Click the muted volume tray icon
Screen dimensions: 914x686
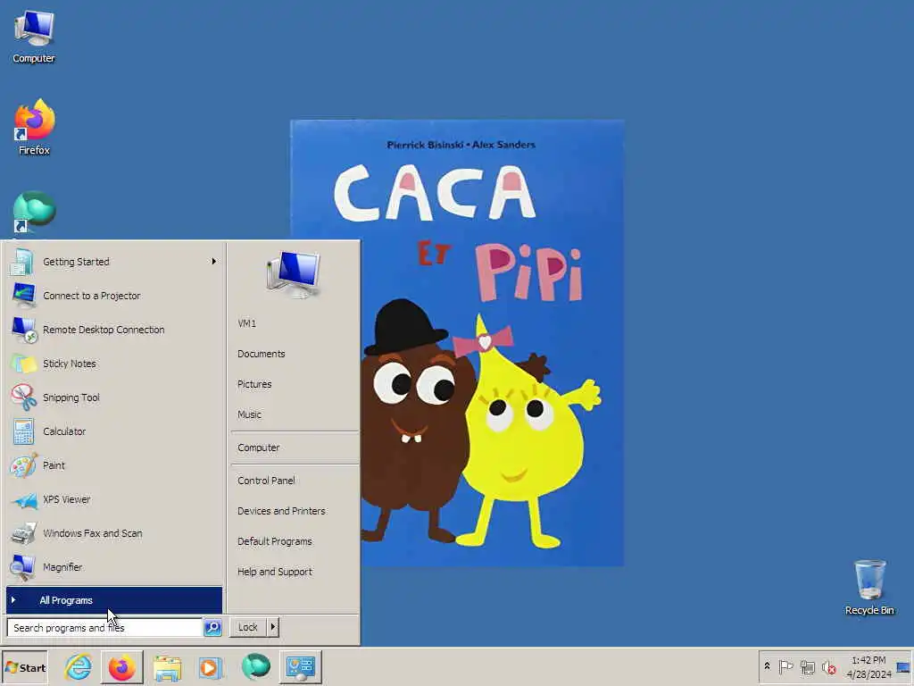pyautogui.click(x=829, y=667)
